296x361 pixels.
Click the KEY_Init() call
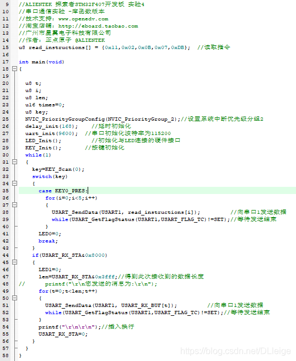(44, 148)
